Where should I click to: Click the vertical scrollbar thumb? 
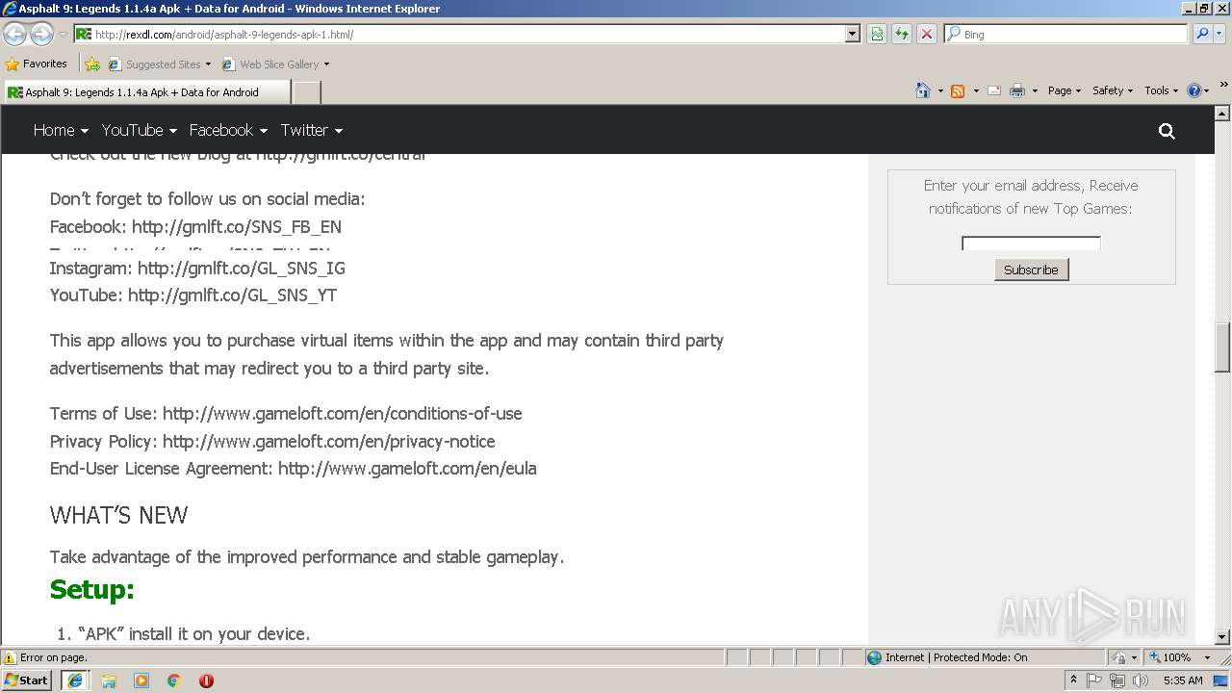coord(1222,348)
